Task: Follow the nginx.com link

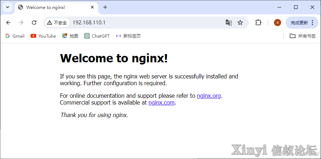Action: pyautogui.click(x=161, y=102)
